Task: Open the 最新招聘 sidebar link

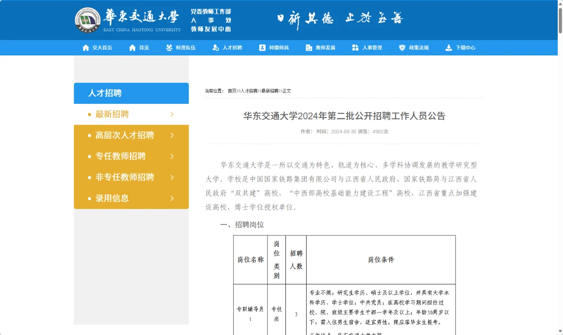Action: 112,114
